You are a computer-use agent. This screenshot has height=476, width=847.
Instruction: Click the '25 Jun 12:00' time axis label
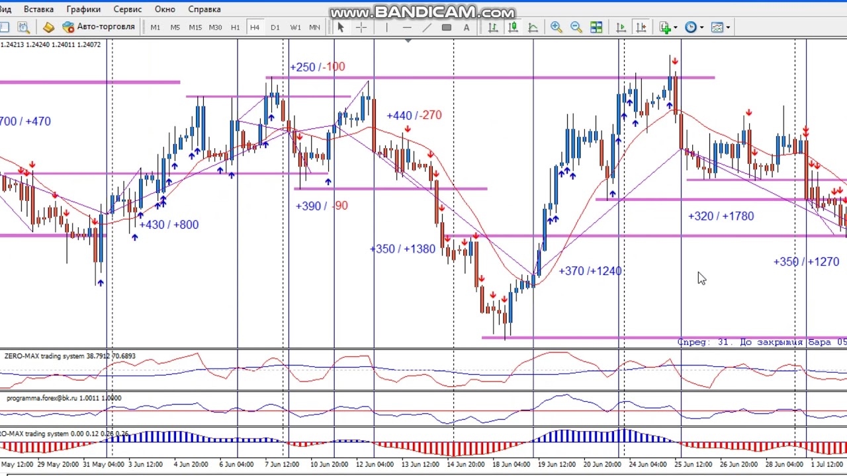[x=692, y=464]
